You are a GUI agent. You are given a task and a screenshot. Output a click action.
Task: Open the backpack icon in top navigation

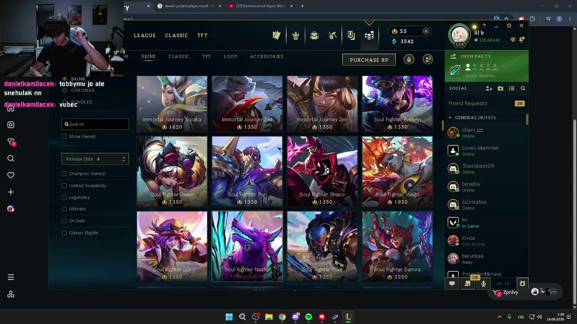pyautogui.click(x=314, y=36)
